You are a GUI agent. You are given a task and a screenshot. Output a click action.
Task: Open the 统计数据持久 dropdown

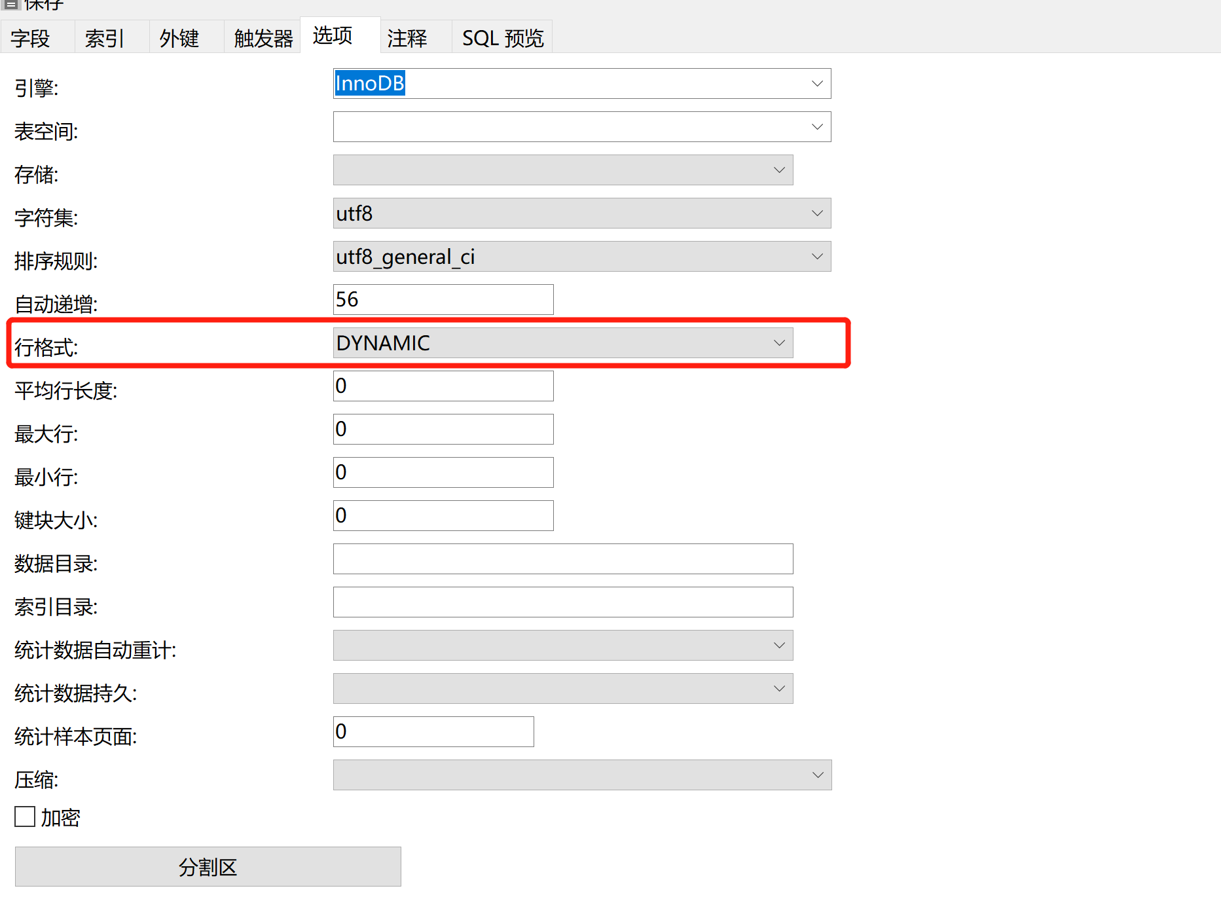tap(563, 689)
